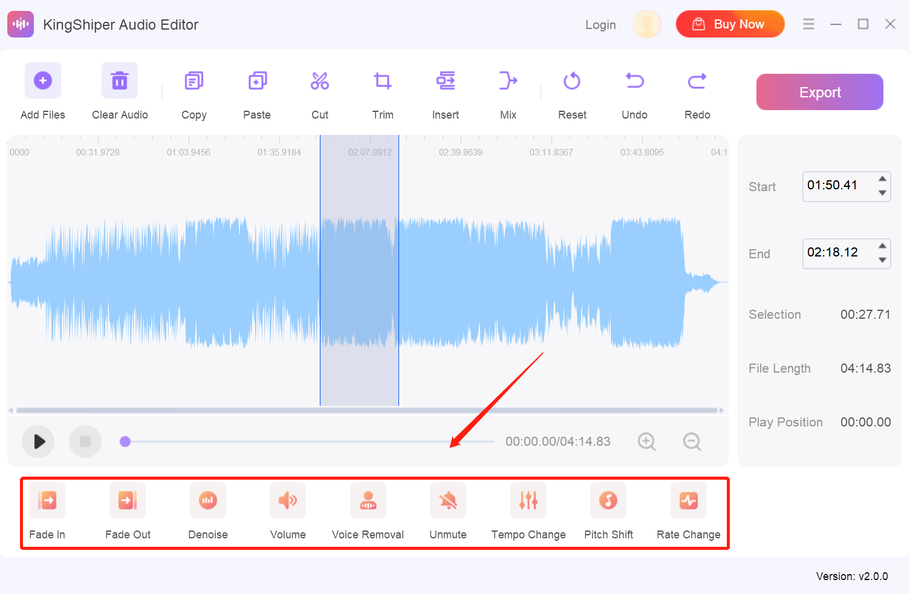
Task: Redo the last undone edit
Action: click(697, 80)
